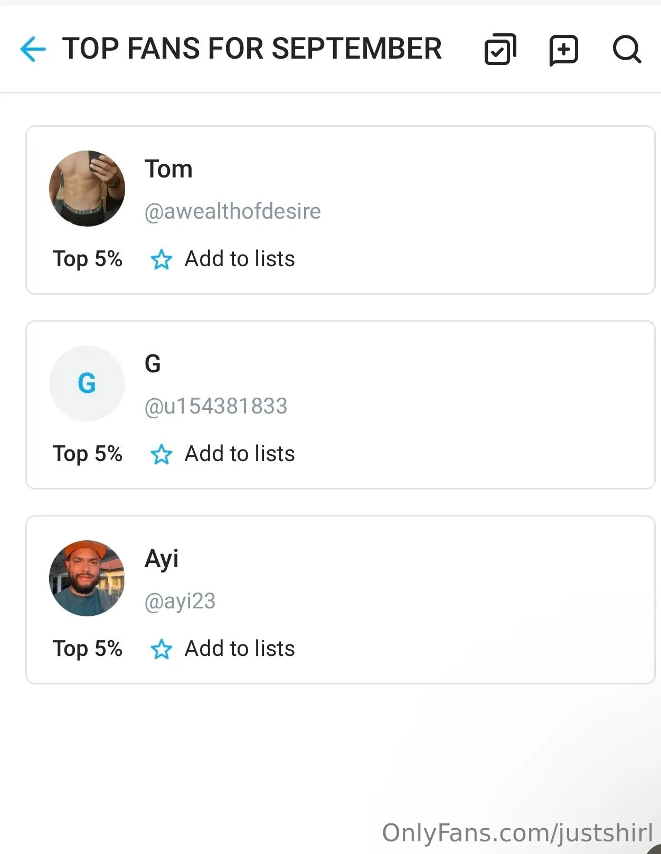661x854 pixels.
Task: Add G to lists
Action: pyautogui.click(x=240, y=454)
